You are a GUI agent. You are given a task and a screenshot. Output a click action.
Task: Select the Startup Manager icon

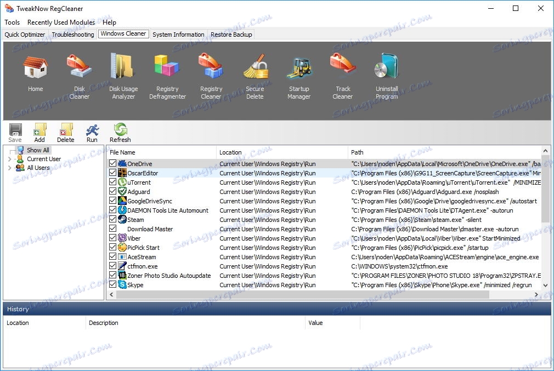point(299,77)
